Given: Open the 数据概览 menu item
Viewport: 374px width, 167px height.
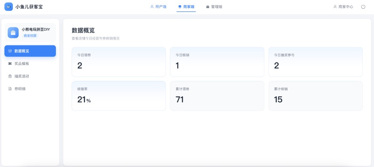Looking at the screenshot, I should [30, 51].
